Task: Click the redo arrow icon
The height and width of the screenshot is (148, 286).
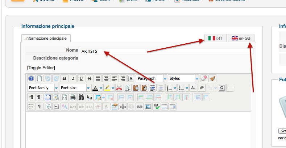Action: click(56, 78)
